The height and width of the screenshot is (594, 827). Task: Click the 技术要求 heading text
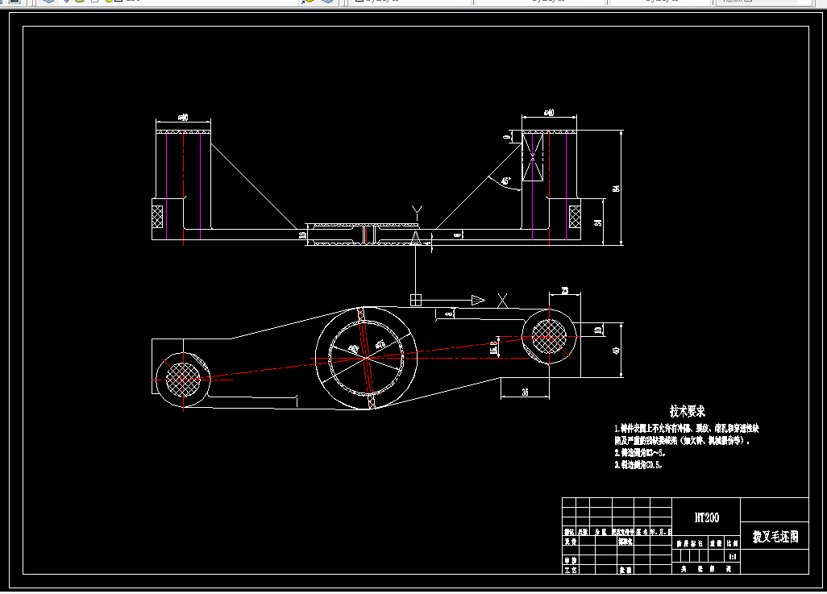(x=688, y=411)
